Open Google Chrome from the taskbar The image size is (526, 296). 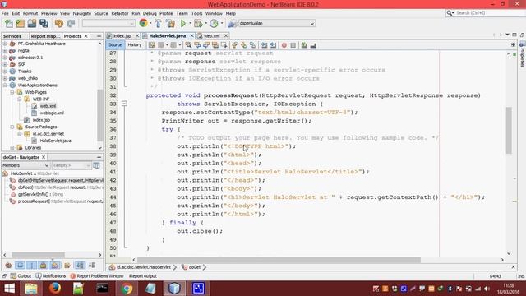click(127, 288)
